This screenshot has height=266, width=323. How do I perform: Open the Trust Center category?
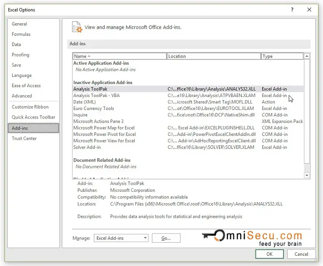click(24, 138)
